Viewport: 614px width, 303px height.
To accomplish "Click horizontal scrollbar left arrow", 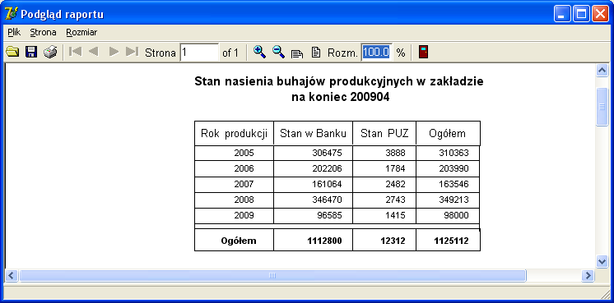I will (11, 276).
